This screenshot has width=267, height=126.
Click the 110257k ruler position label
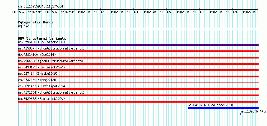click(x=34, y=12)
